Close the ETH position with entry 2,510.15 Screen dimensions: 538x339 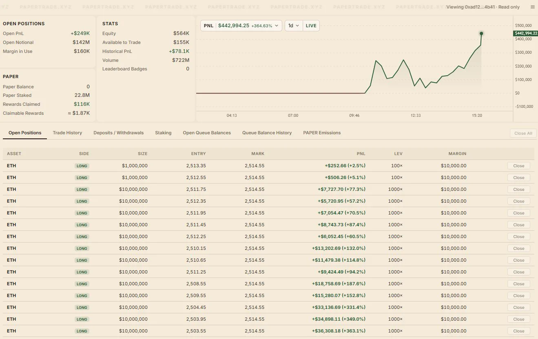tap(519, 248)
